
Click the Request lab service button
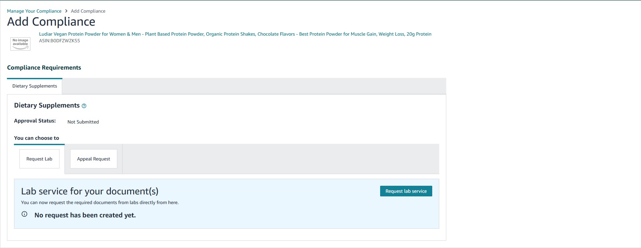406,191
